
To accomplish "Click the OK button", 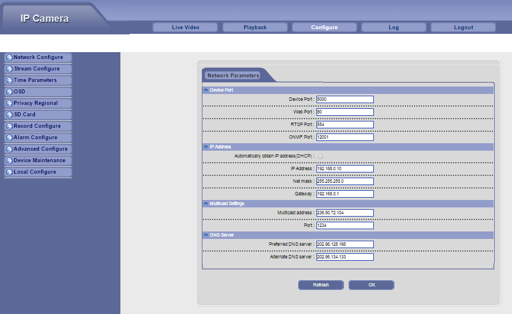I will coord(372,285).
